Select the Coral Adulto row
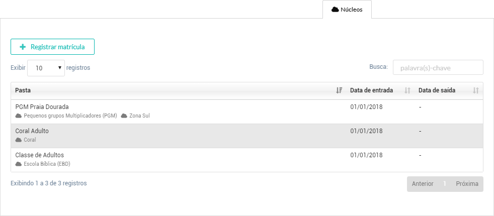Image resolution: width=494 pixels, height=216 pixels. coord(246,136)
